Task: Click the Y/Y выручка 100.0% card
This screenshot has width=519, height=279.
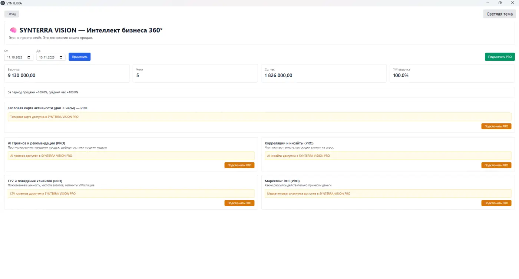Action: 452,73
